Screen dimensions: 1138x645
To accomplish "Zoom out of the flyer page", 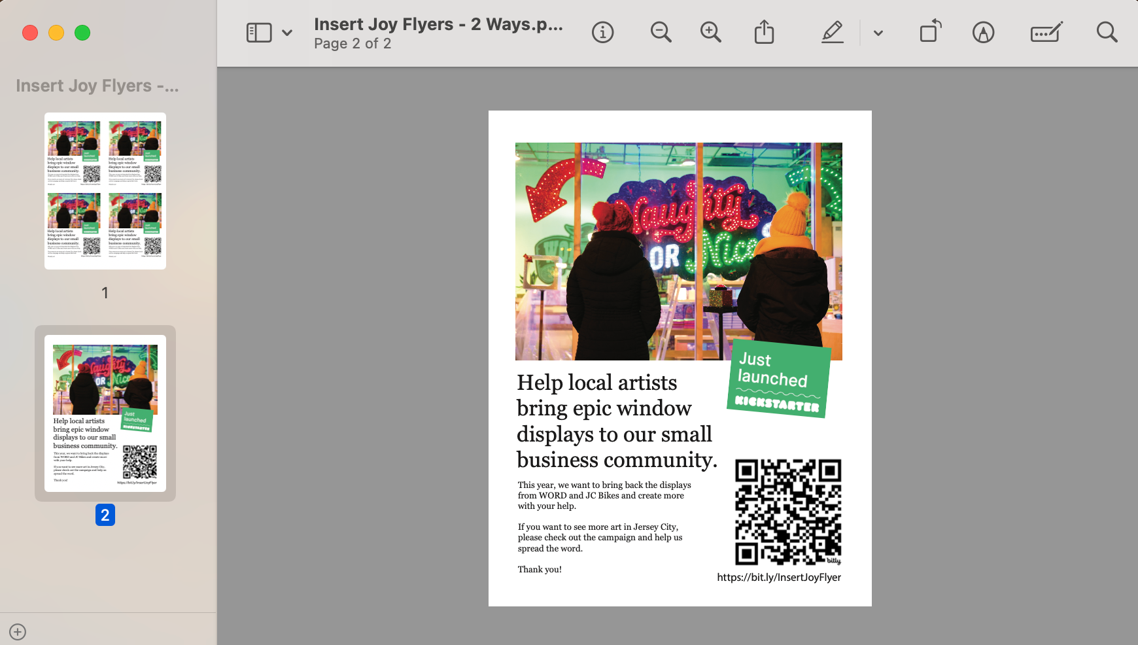I will pos(661,32).
